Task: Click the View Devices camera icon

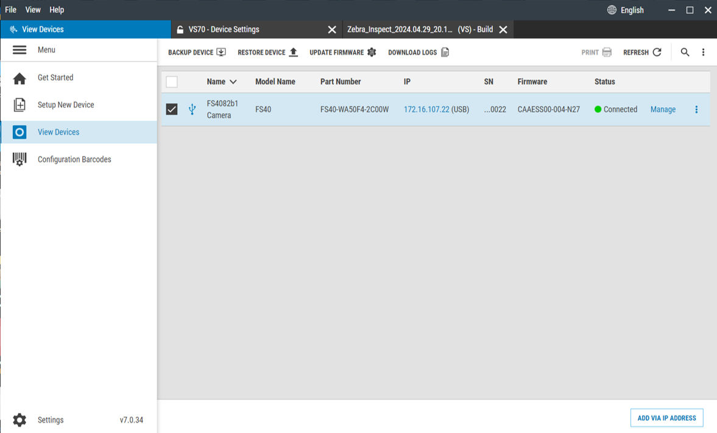Action: pyautogui.click(x=19, y=132)
